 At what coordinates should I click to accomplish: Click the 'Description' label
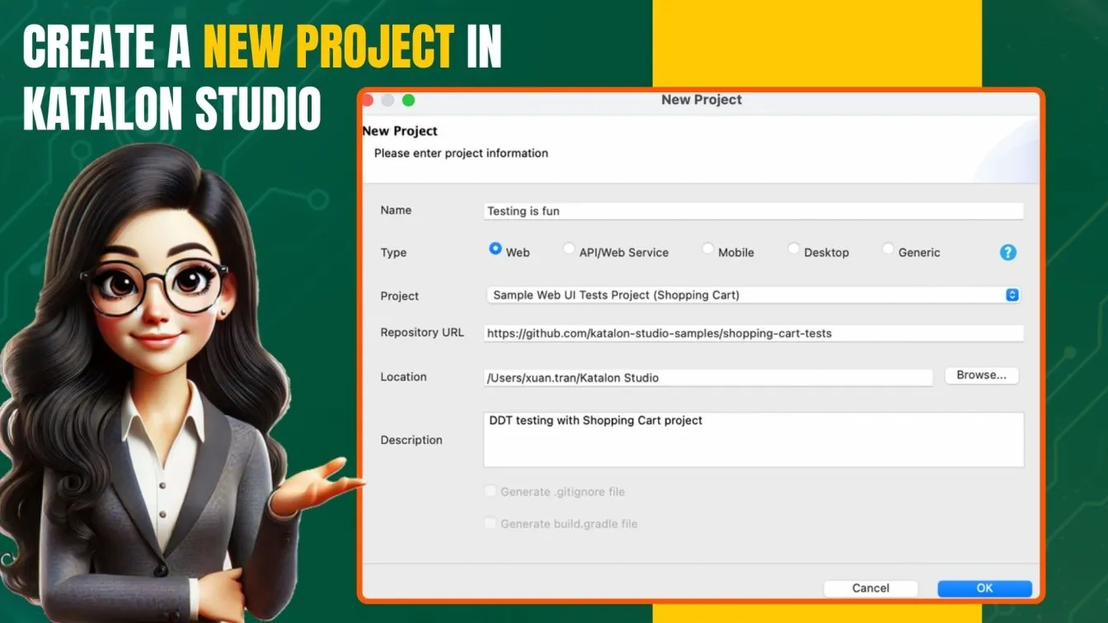click(x=411, y=440)
